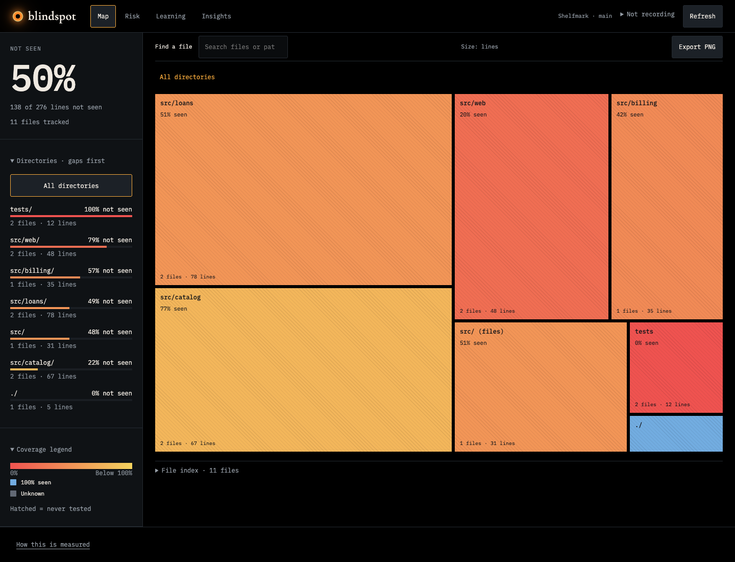This screenshot has height=562, width=735.
Task: Open the Learning tab
Action: point(170,16)
